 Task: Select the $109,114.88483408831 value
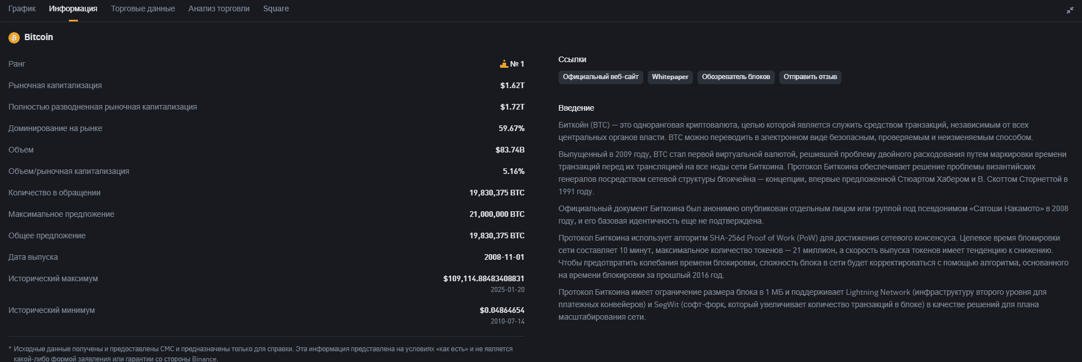coord(484,278)
